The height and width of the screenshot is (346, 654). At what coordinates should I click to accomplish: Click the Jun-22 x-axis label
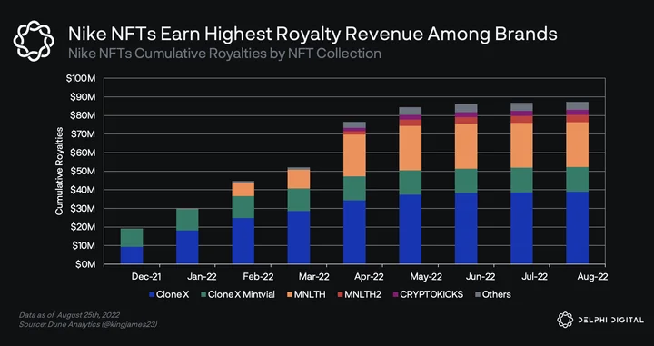click(x=481, y=277)
